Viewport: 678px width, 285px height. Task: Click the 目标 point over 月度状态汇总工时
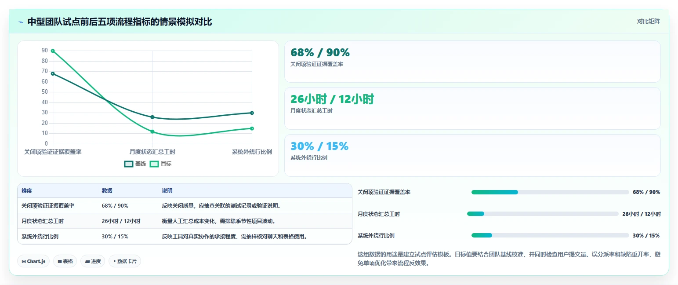click(152, 132)
